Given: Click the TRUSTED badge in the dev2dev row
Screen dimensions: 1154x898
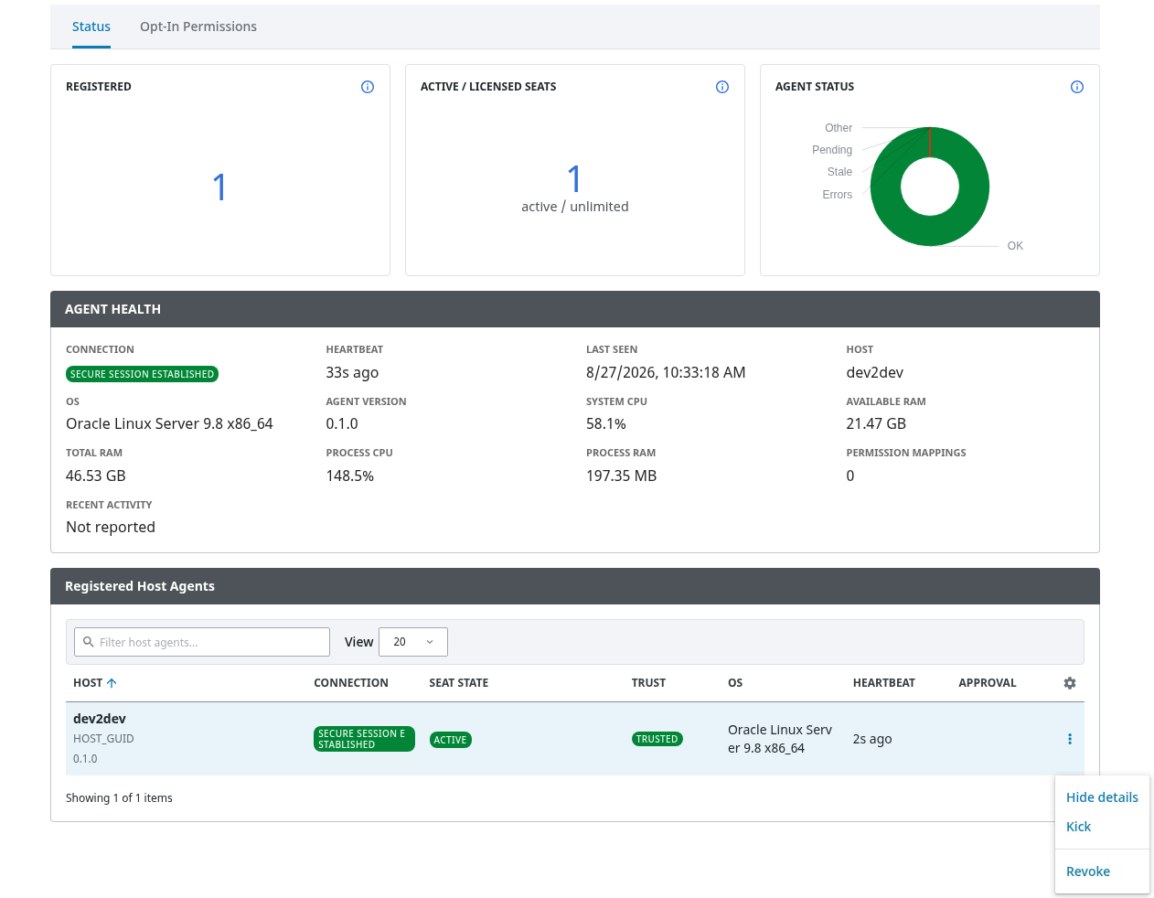Looking at the screenshot, I should click(x=657, y=739).
